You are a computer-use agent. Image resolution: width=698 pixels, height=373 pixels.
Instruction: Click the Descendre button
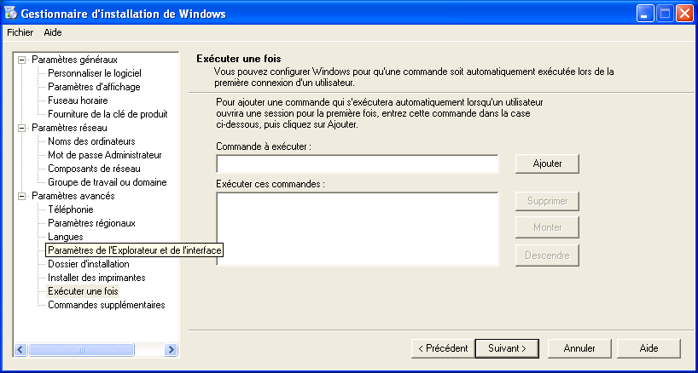(x=547, y=255)
